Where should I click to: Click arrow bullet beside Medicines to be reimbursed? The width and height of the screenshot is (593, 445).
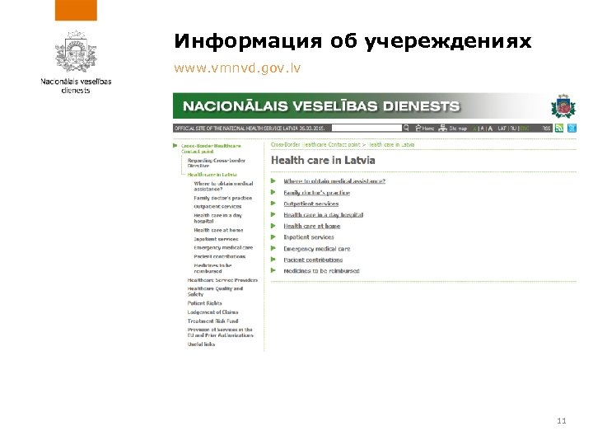point(273,270)
